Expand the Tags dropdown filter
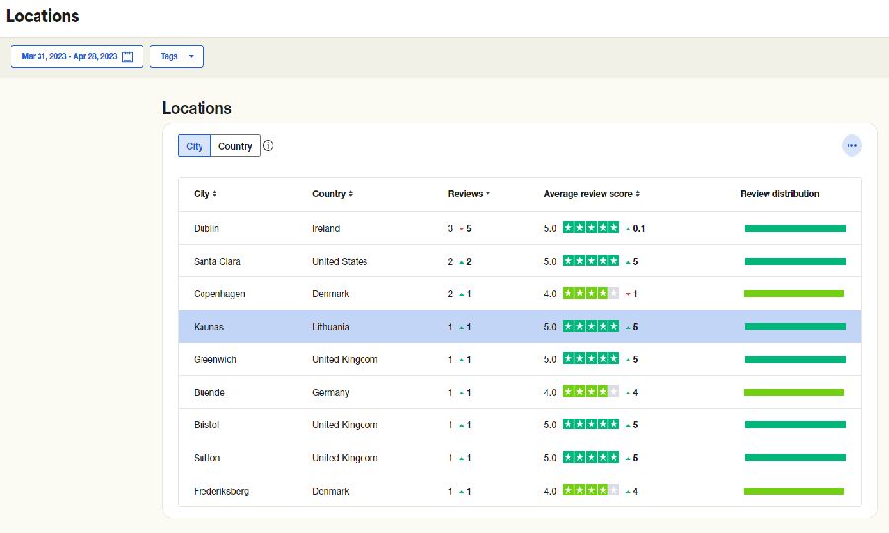Viewport: 889px width, 533px height. click(177, 57)
